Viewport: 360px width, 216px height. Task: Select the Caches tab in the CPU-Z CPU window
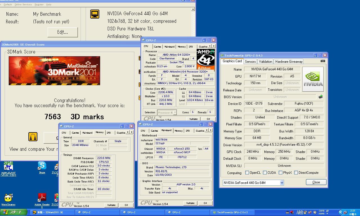[x=157, y=47]
